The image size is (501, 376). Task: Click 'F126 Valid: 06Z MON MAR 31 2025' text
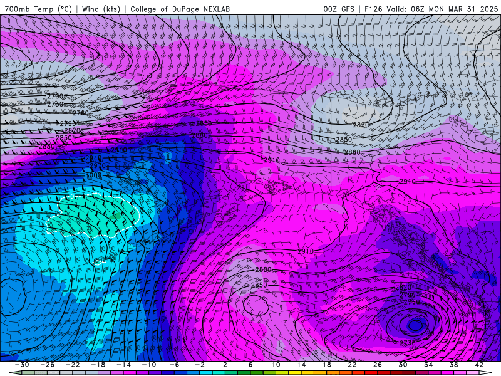point(431,9)
